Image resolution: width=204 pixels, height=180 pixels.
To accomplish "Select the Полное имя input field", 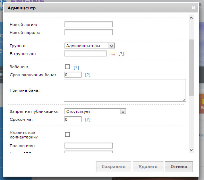I will [x=88, y=146].
